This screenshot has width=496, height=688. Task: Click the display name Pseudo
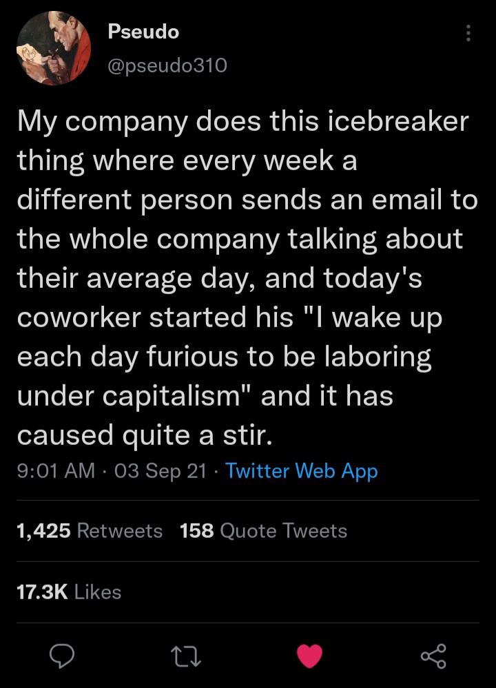coord(143,32)
